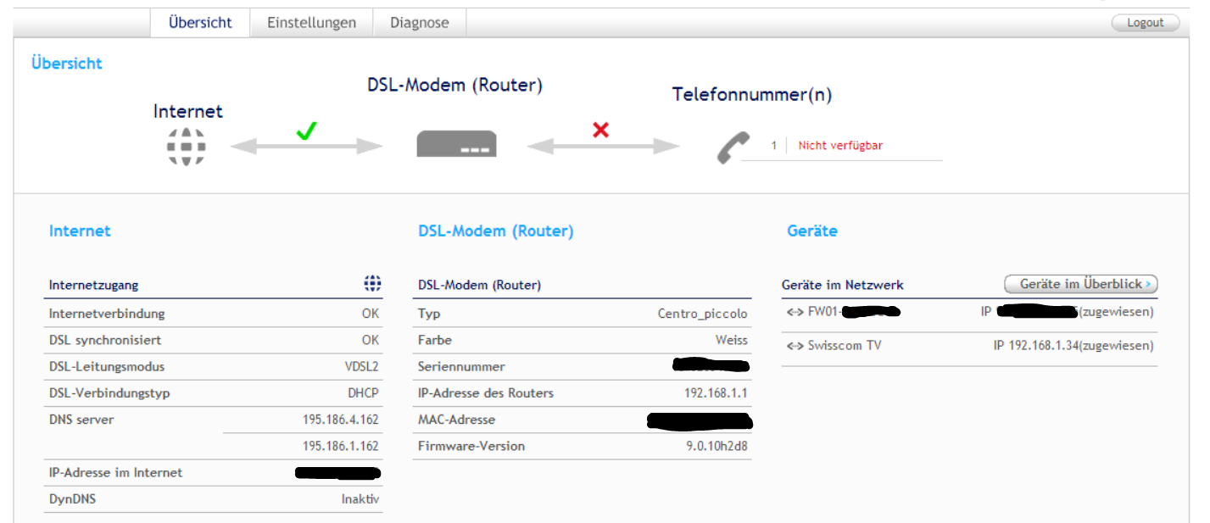Image resolution: width=1210 pixels, height=523 pixels.
Task: Click the arrows icon next to Swisscom TV
Action: coord(795,346)
